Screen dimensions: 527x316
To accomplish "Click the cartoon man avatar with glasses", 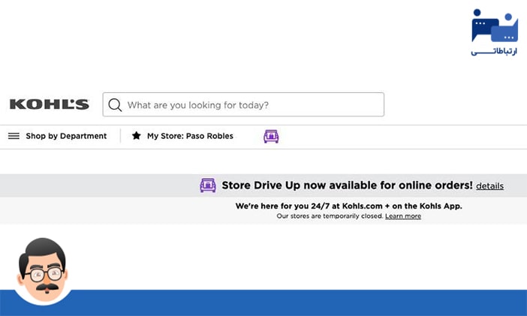I will 43,269.
